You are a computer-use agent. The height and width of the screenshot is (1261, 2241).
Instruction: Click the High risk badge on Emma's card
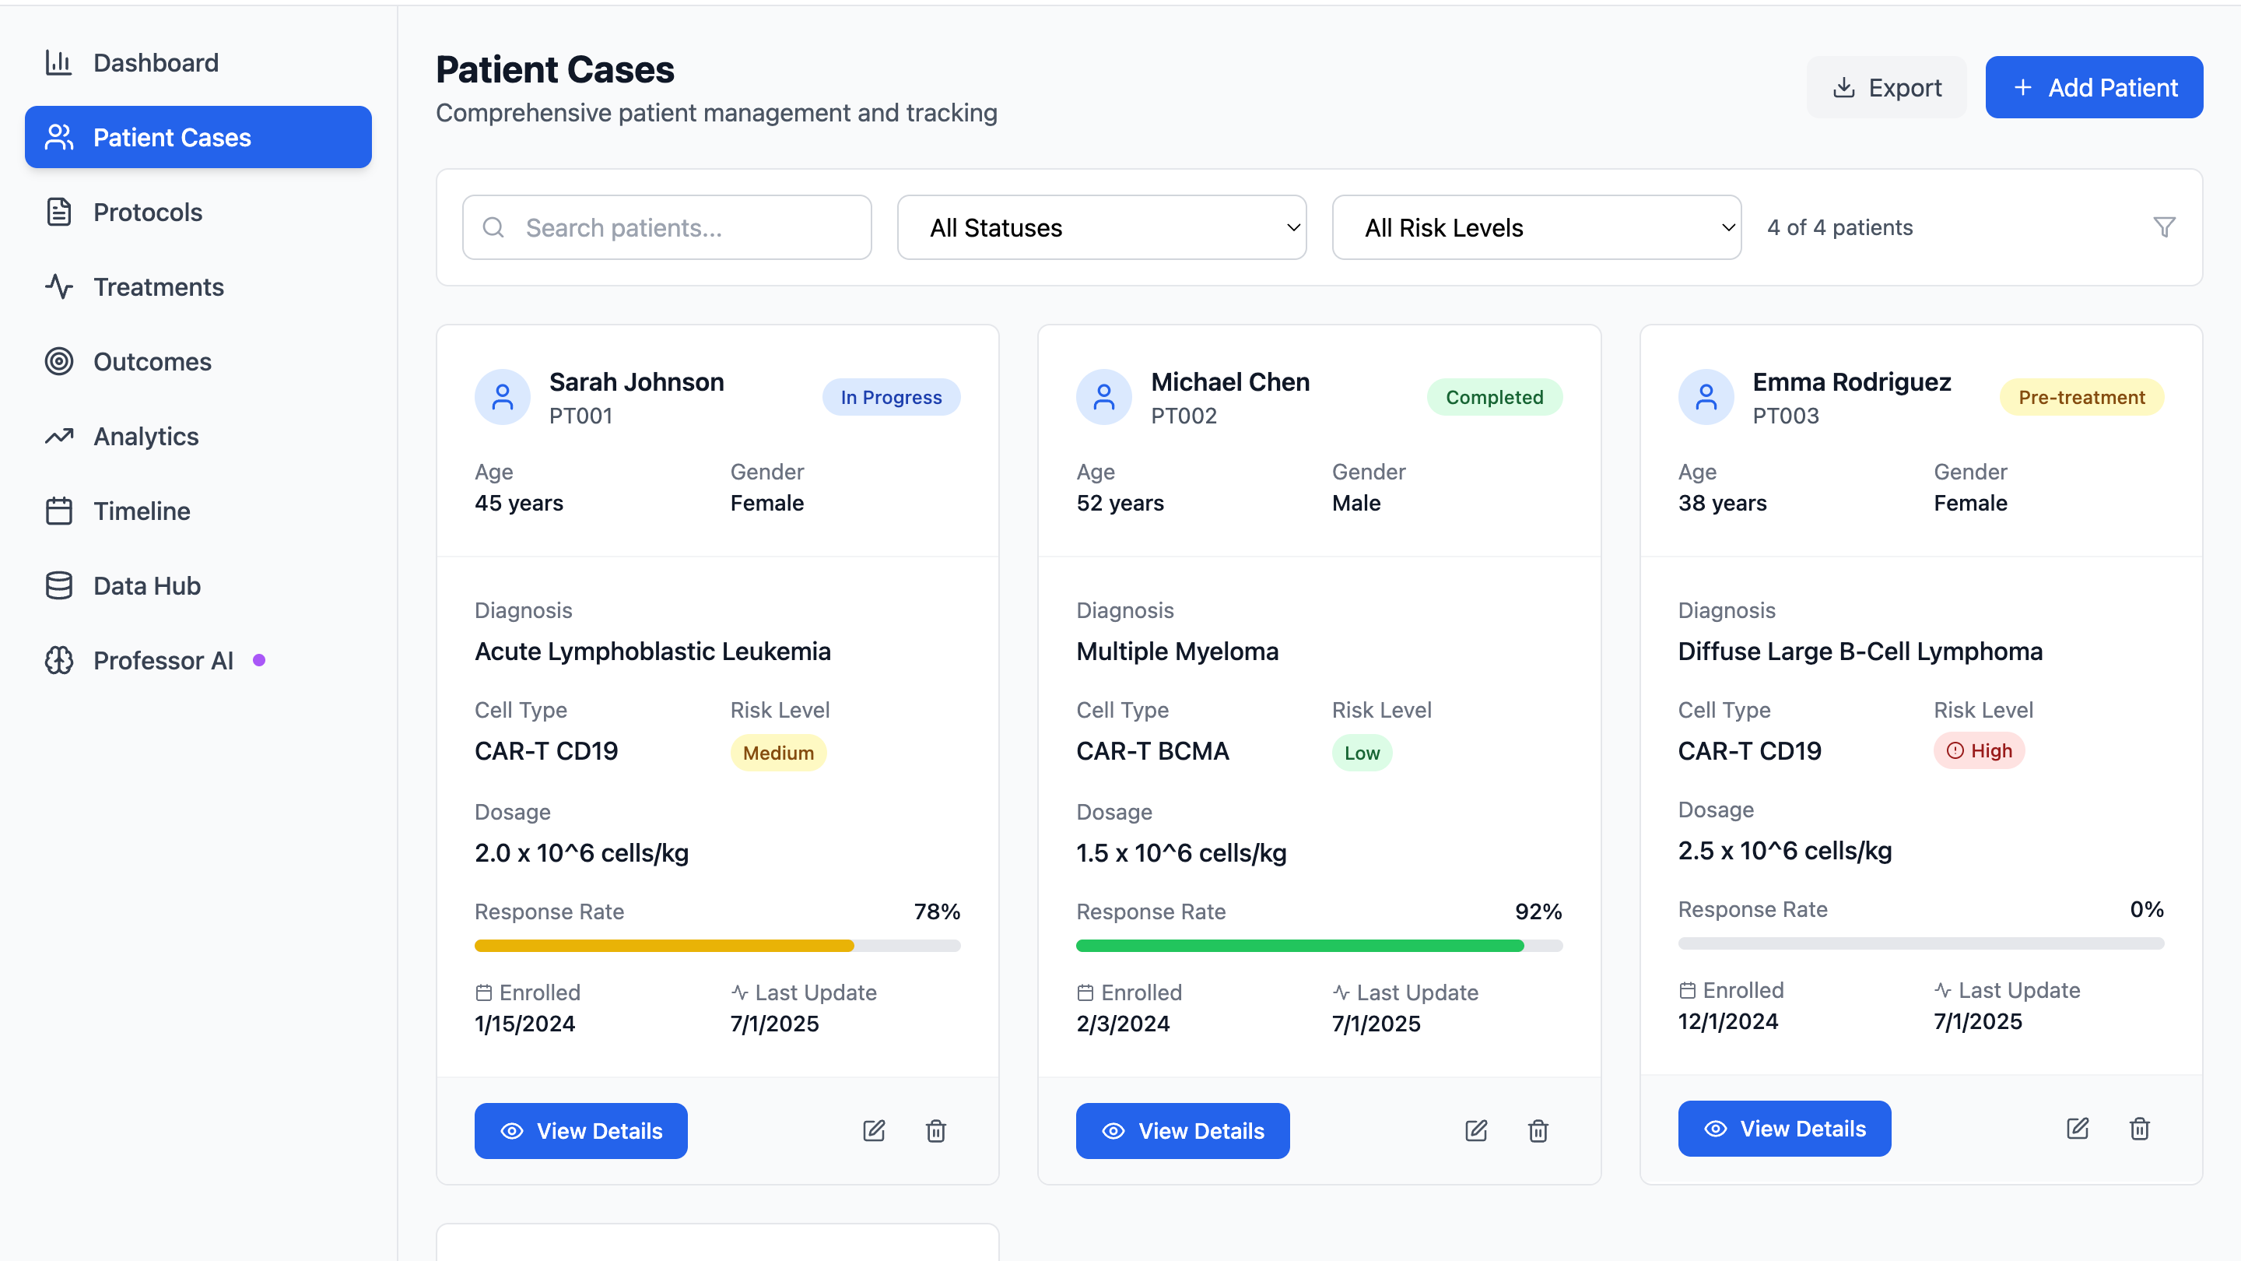[1978, 750]
